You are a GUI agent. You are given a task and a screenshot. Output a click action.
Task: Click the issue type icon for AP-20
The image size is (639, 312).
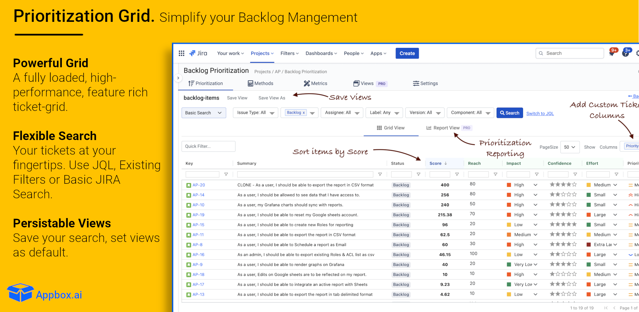[189, 185]
